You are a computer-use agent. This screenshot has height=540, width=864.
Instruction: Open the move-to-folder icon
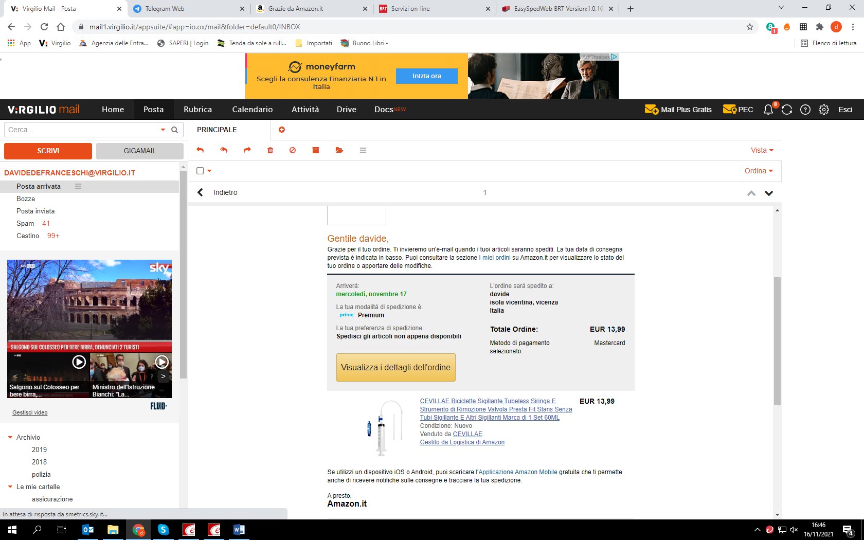coord(339,150)
